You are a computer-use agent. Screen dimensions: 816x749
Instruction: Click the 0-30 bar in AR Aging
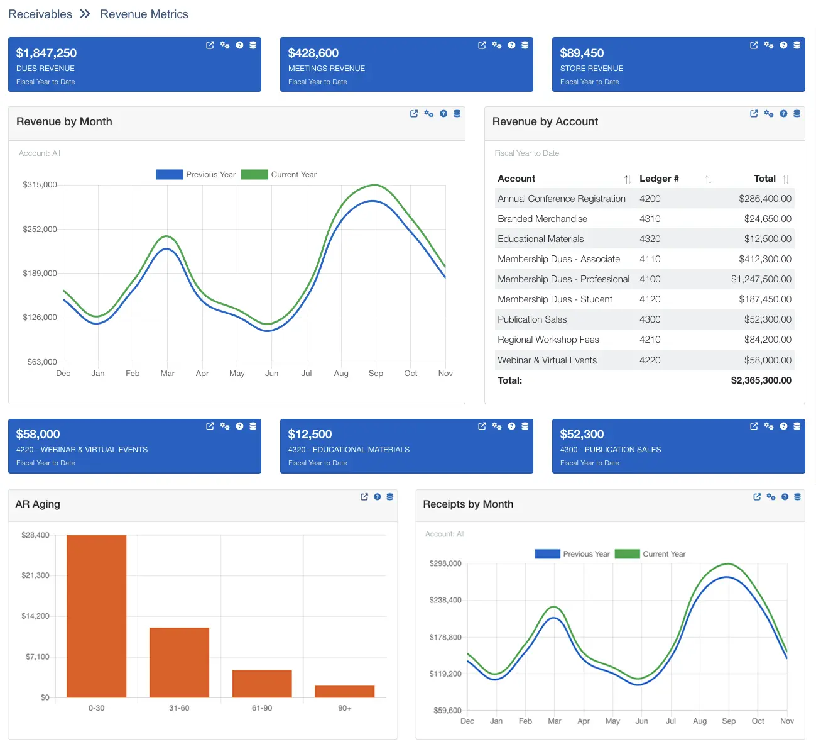[96, 616]
